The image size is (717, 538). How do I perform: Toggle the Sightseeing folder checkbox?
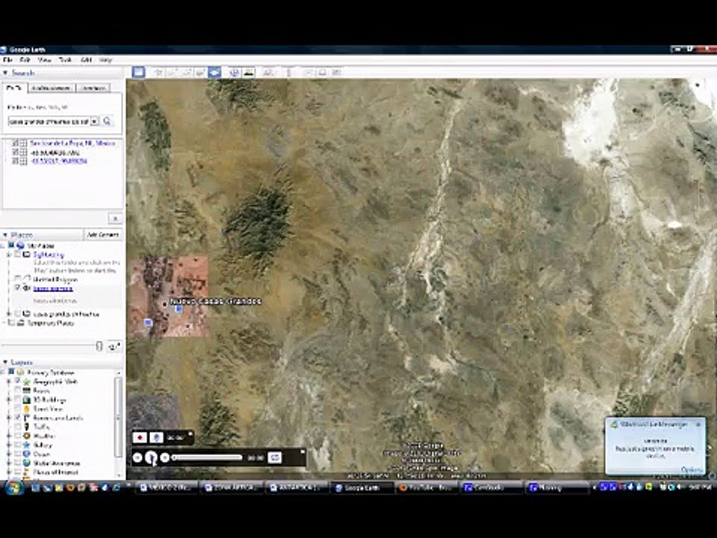[x=18, y=254]
